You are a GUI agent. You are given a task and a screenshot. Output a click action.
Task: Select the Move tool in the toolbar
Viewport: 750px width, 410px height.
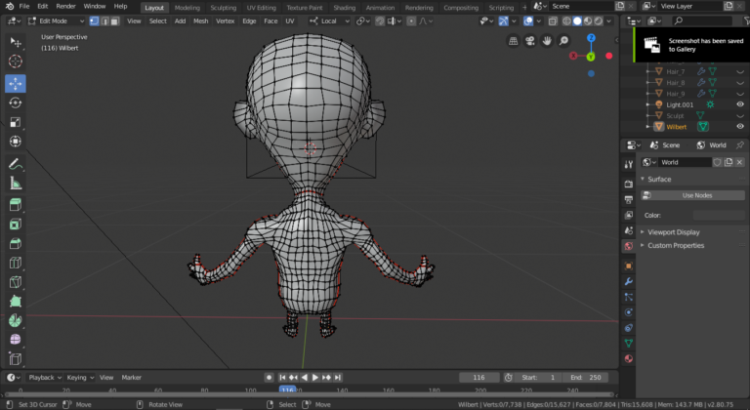coord(16,84)
